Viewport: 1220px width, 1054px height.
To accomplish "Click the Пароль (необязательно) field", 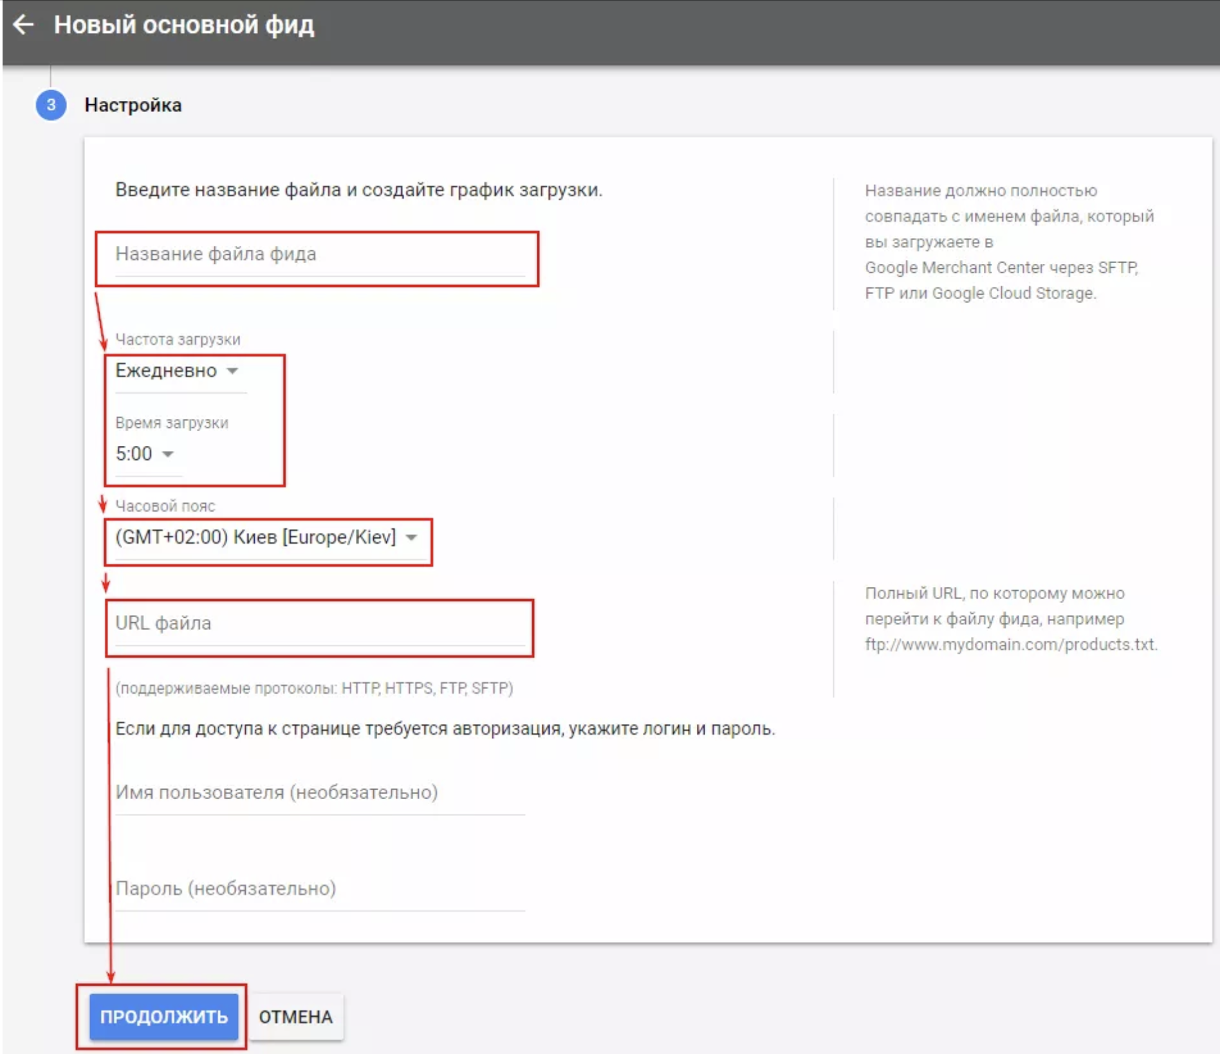I will pos(320,889).
